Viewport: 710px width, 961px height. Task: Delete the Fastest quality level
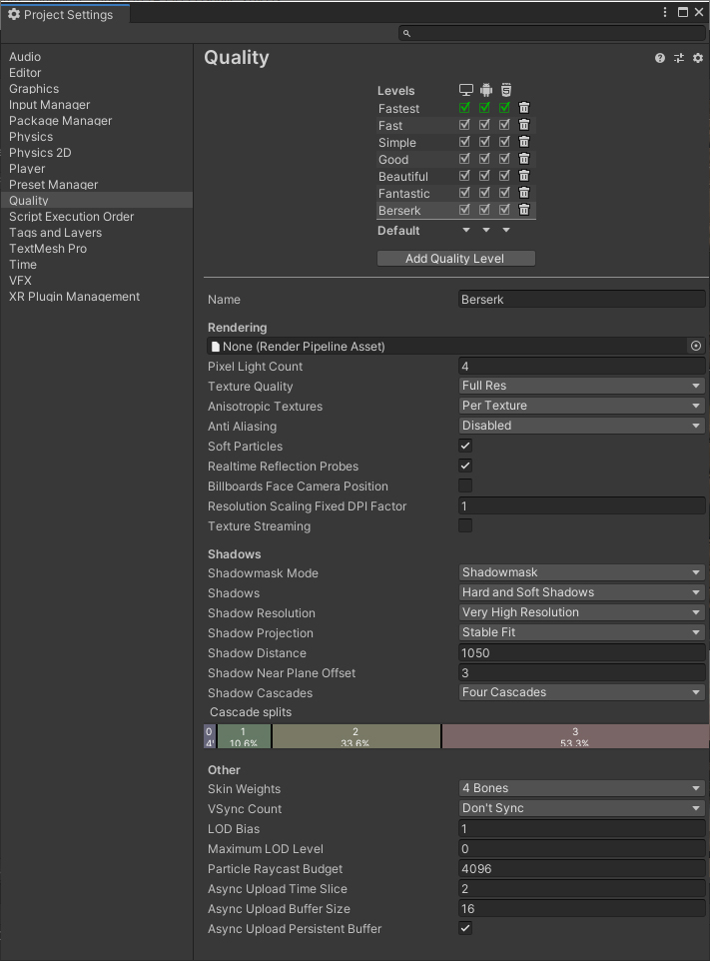tap(524, 108)
